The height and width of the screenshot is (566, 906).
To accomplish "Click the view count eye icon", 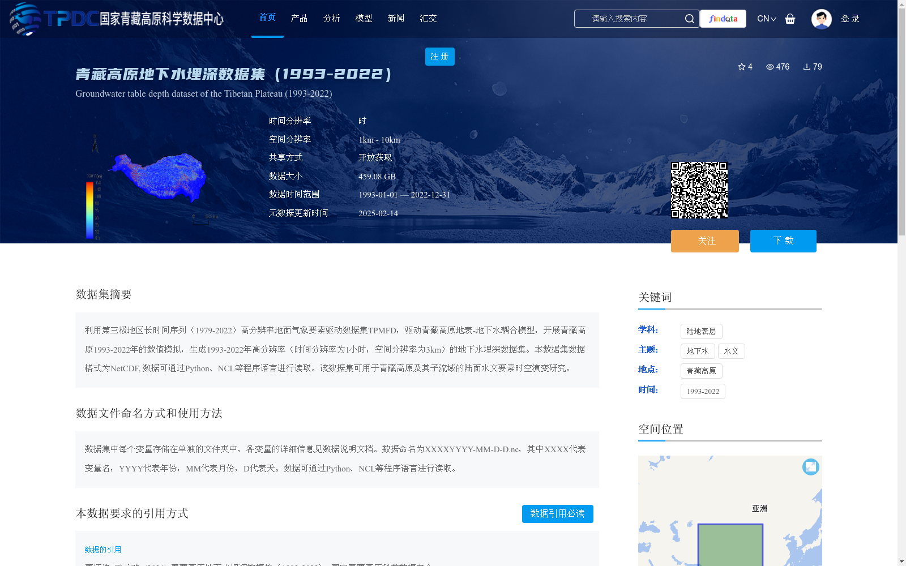I will pos(770,66).
